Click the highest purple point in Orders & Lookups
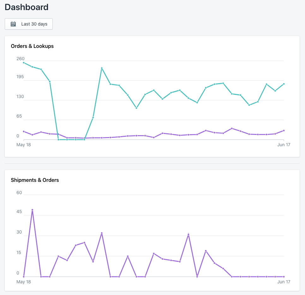 [232, 128]
